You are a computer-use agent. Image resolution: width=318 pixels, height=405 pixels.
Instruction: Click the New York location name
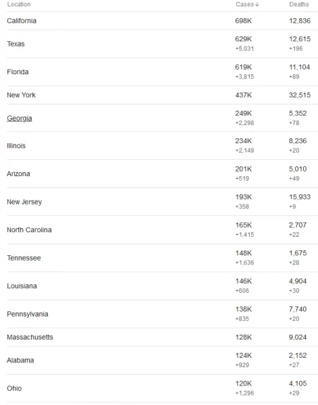(21, 95)
